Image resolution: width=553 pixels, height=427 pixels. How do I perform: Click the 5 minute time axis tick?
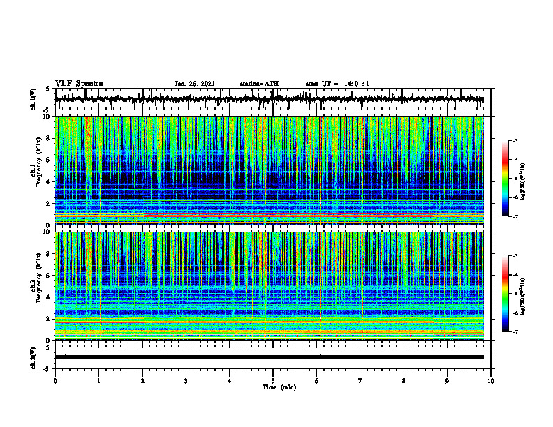273,381
